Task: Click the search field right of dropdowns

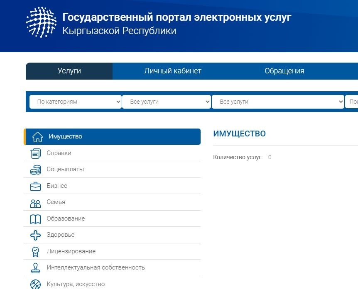Action: pos(352,102)
